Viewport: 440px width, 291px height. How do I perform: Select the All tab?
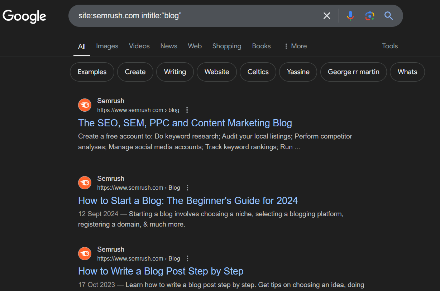click(82, 46)
